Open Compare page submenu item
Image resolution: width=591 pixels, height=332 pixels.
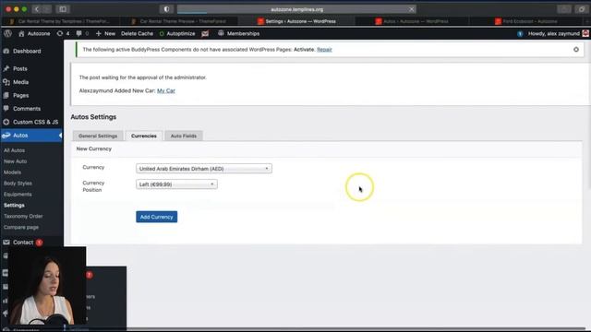click(x=21, y=228)
